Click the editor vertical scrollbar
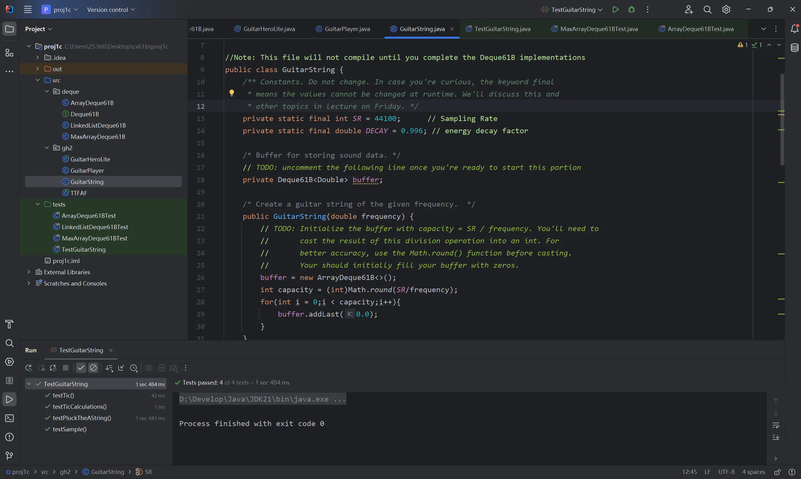 (782, 119)
